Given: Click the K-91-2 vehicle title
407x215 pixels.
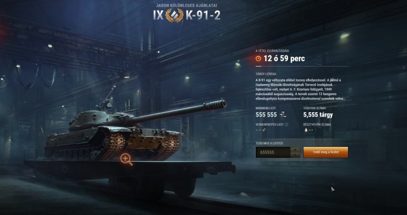Looking at the screenshot, I should [203, 15].
